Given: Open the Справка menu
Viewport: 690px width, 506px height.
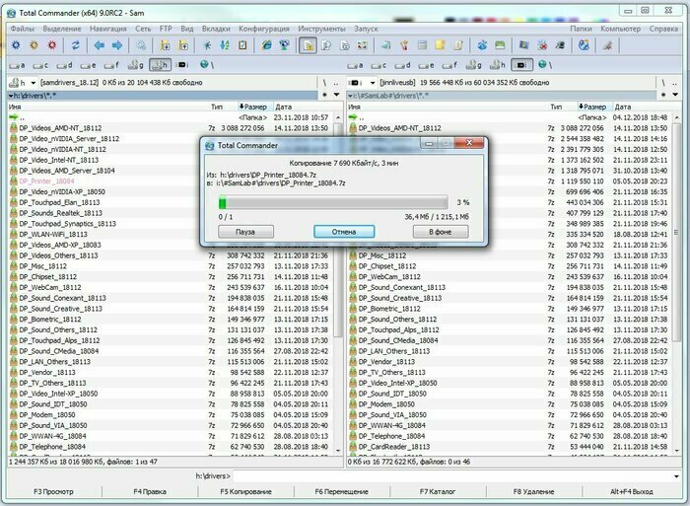Looking at the screenshot, I should (x=663, y=29).
